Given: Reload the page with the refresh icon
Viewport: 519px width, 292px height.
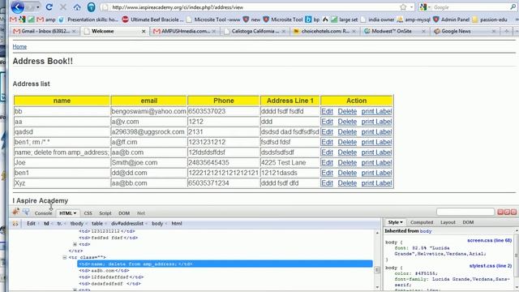Looking at the screenshot, I should click(x=49, y=7).
